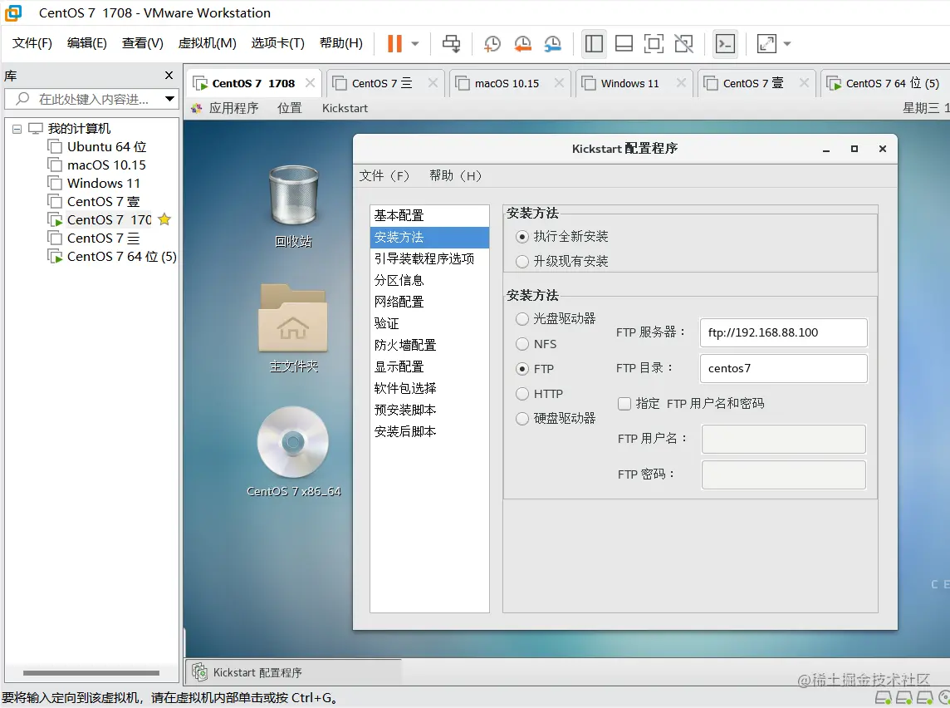Screen dimensions: 950x708
Task: Toggle the thumbnail bar view icon
Action: [x=624, y=44]
